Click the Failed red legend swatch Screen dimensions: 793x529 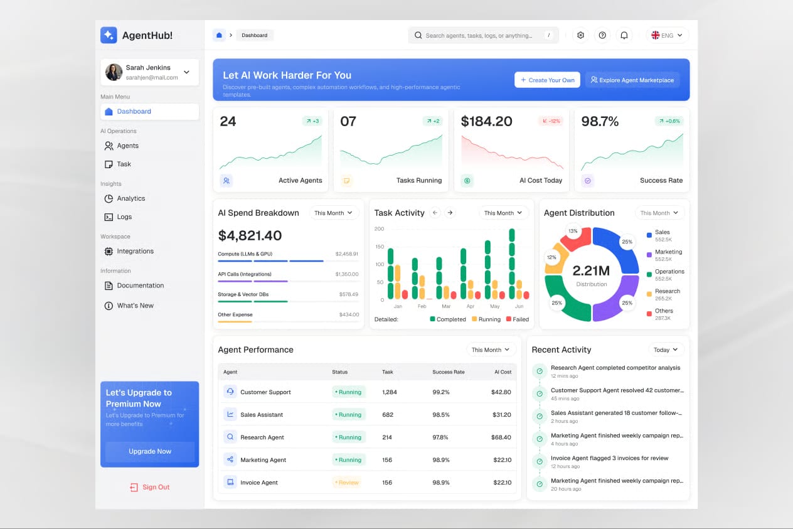coord(509,319)
